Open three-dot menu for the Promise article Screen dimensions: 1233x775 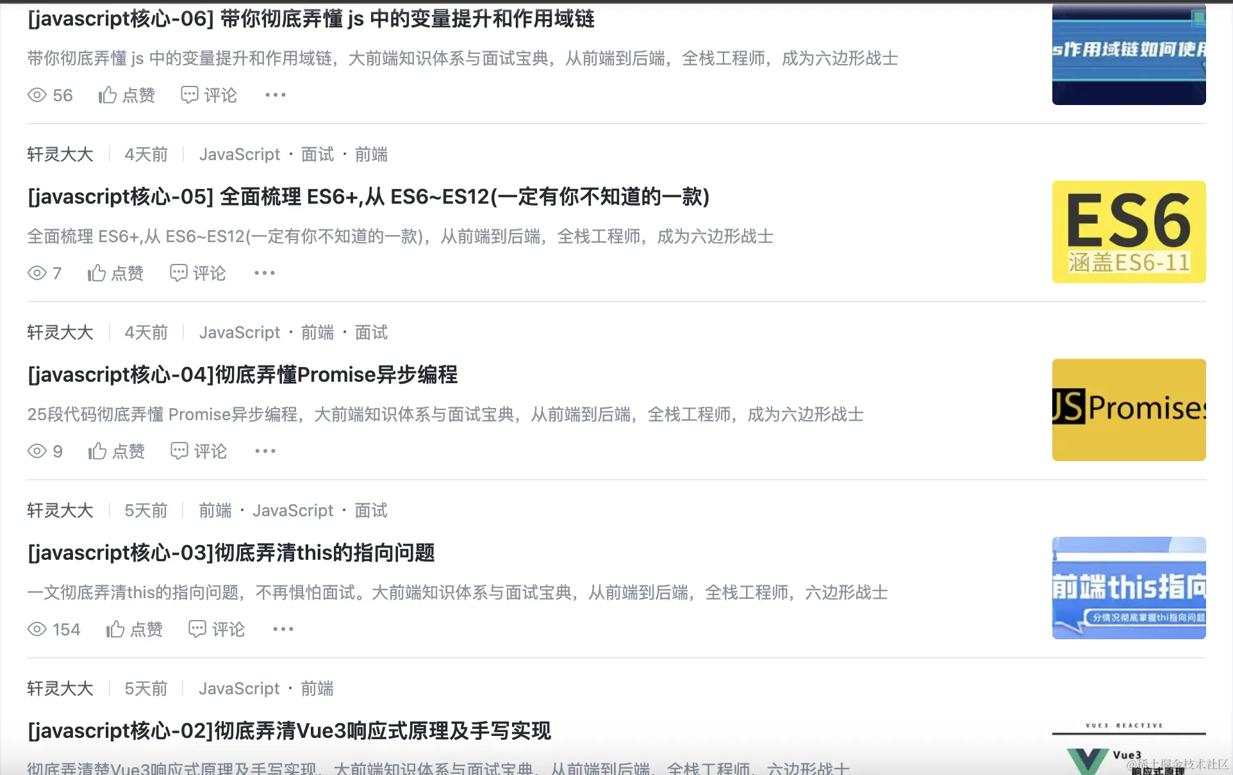pyautogui.click(x=265, y=452)
